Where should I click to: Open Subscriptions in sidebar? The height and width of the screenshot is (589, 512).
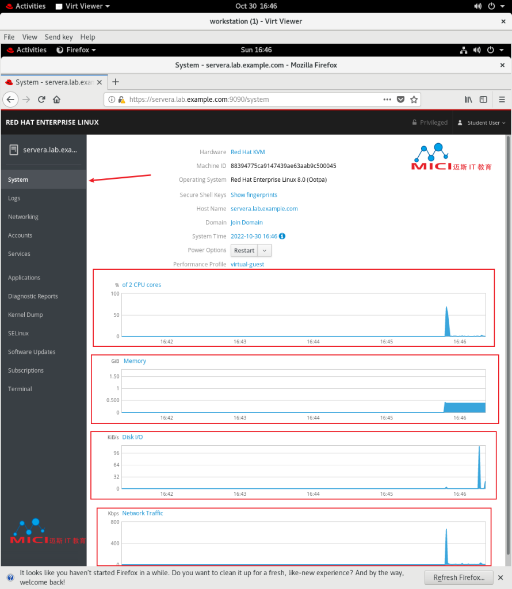click(x=44, y=370)
